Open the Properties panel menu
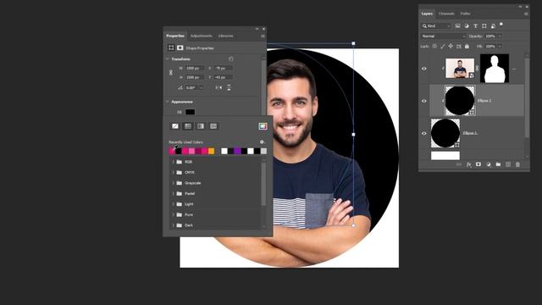The height and width of the screenshot is (305, 542). click(x=263, y=36)
